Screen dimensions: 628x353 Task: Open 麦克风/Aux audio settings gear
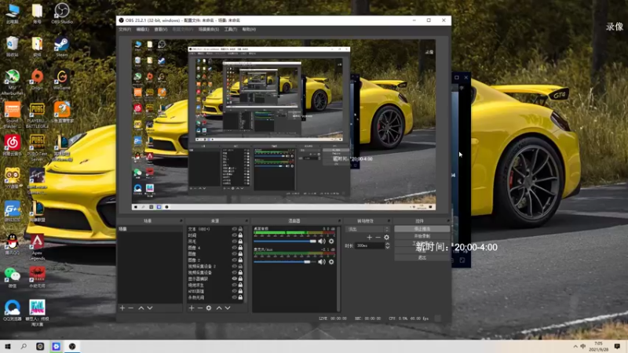(x=331, y=262)
